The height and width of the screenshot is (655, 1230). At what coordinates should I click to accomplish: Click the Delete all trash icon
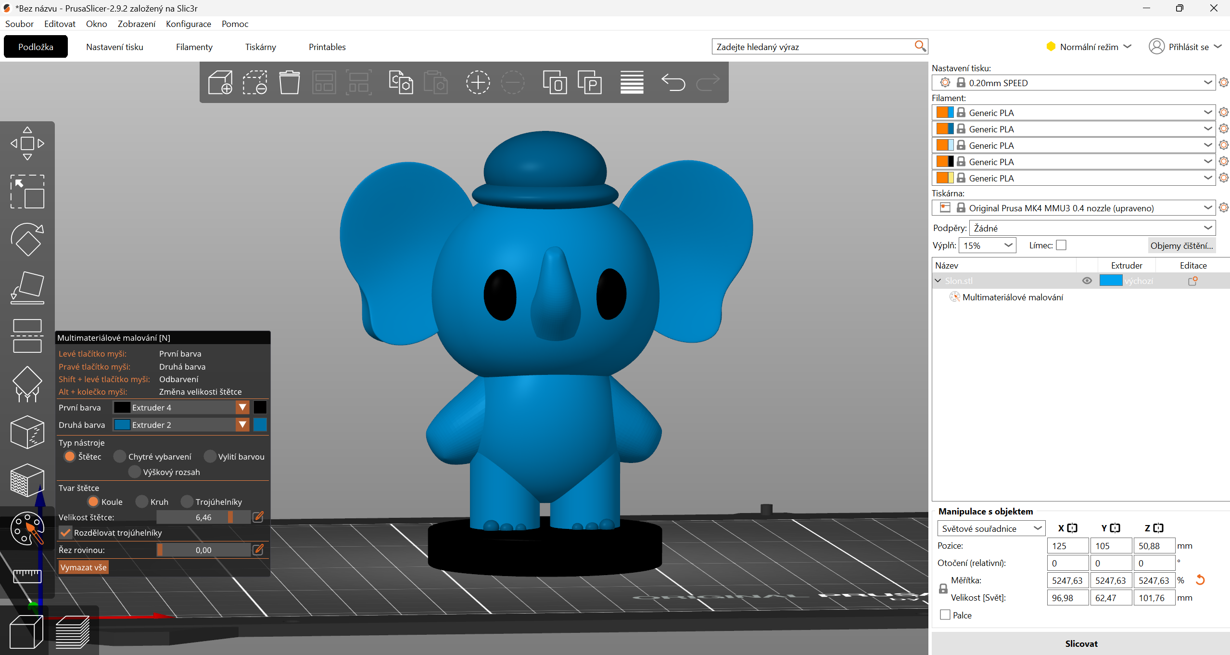tap(289, 82)
